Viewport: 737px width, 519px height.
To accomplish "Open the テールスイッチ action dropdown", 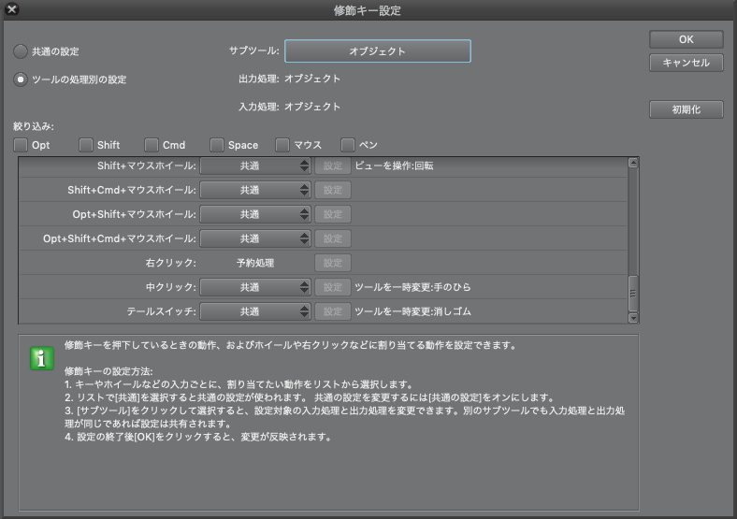I will pos(255,311).
